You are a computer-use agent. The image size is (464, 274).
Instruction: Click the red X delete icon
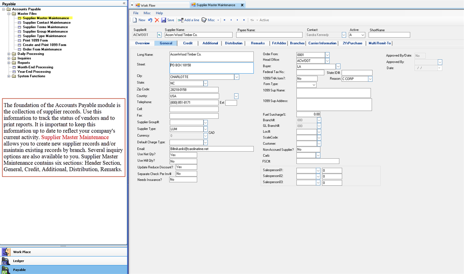pyautogui.click(x=157, y=20)
